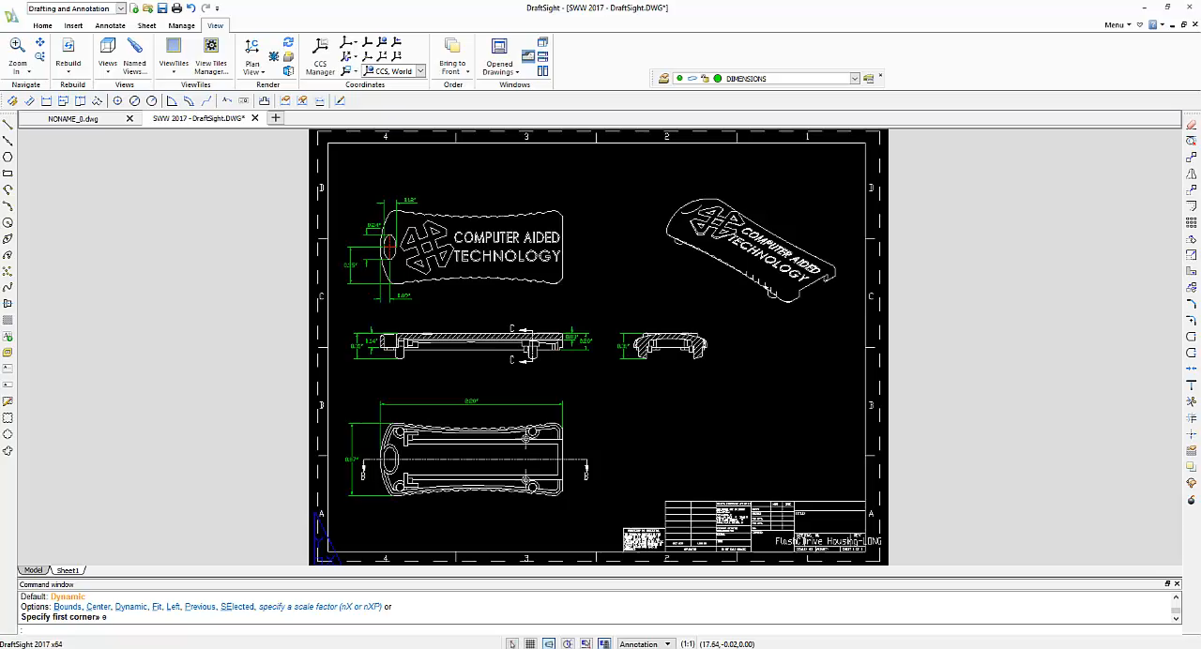Toggle Entity Tracking in status bar

pyautogui.click(x=605, y=644)
